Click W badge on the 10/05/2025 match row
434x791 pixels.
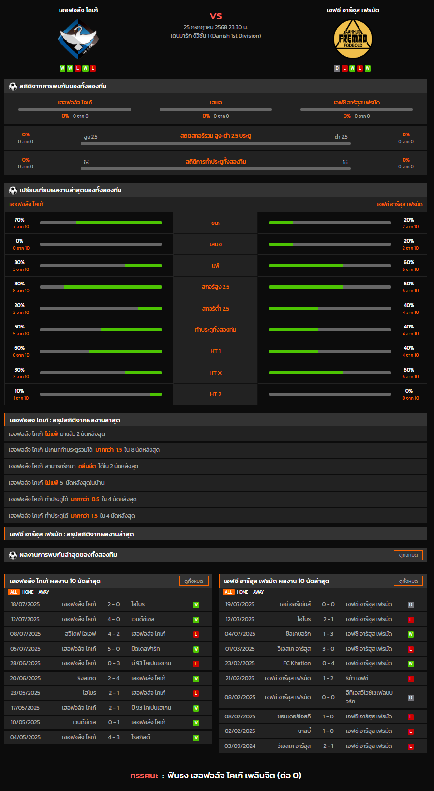point(196,723)
